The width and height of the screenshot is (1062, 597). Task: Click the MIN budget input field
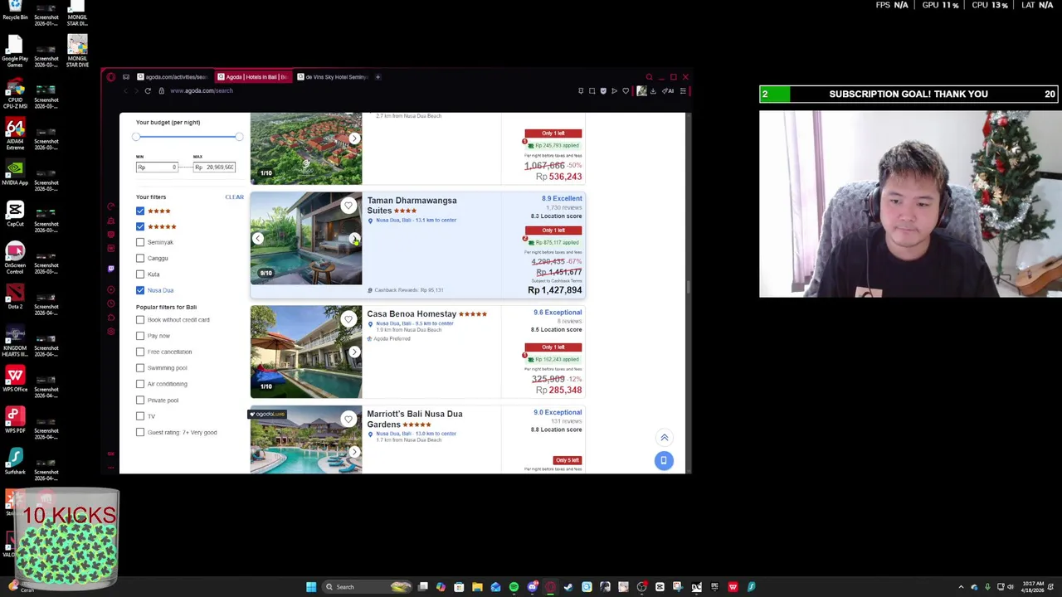point(157,167)
